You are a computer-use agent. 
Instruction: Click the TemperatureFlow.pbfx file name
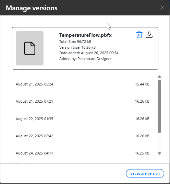[x=85, y=35]
